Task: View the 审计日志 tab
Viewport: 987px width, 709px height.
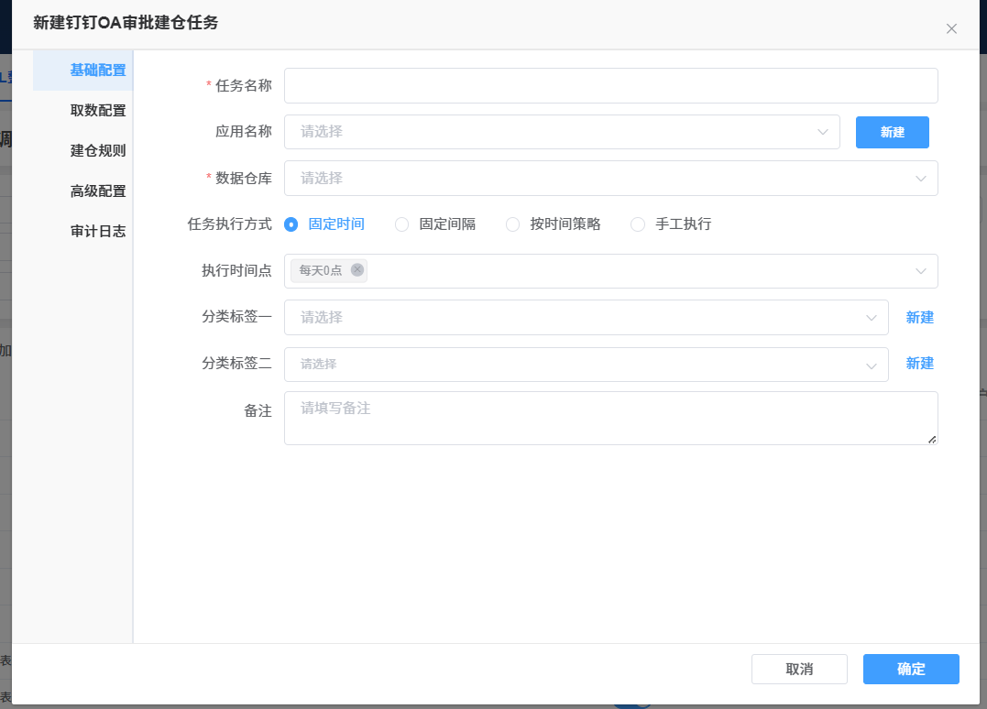Action: coord(97,232)
